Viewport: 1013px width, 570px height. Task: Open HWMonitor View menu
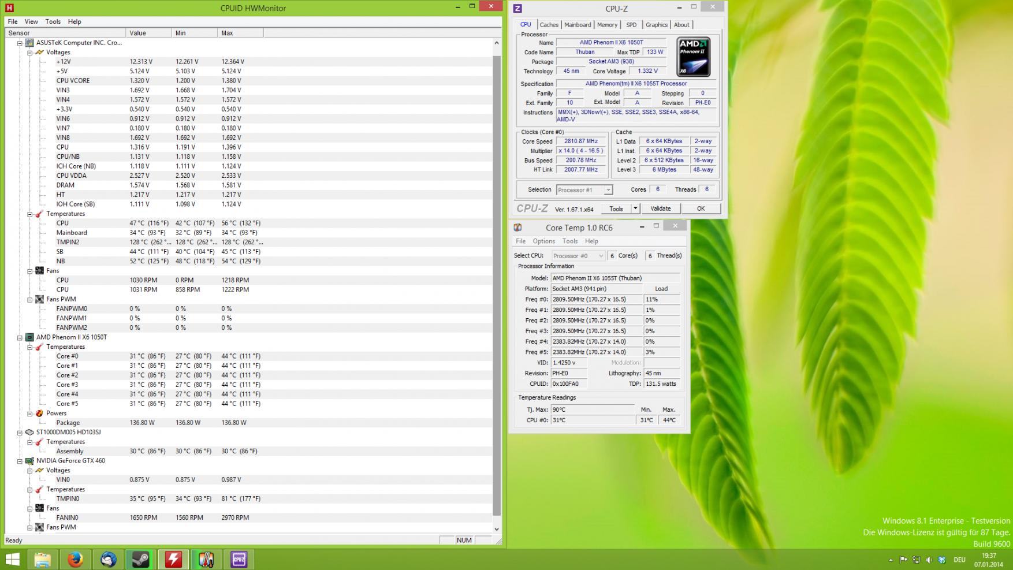31,21
